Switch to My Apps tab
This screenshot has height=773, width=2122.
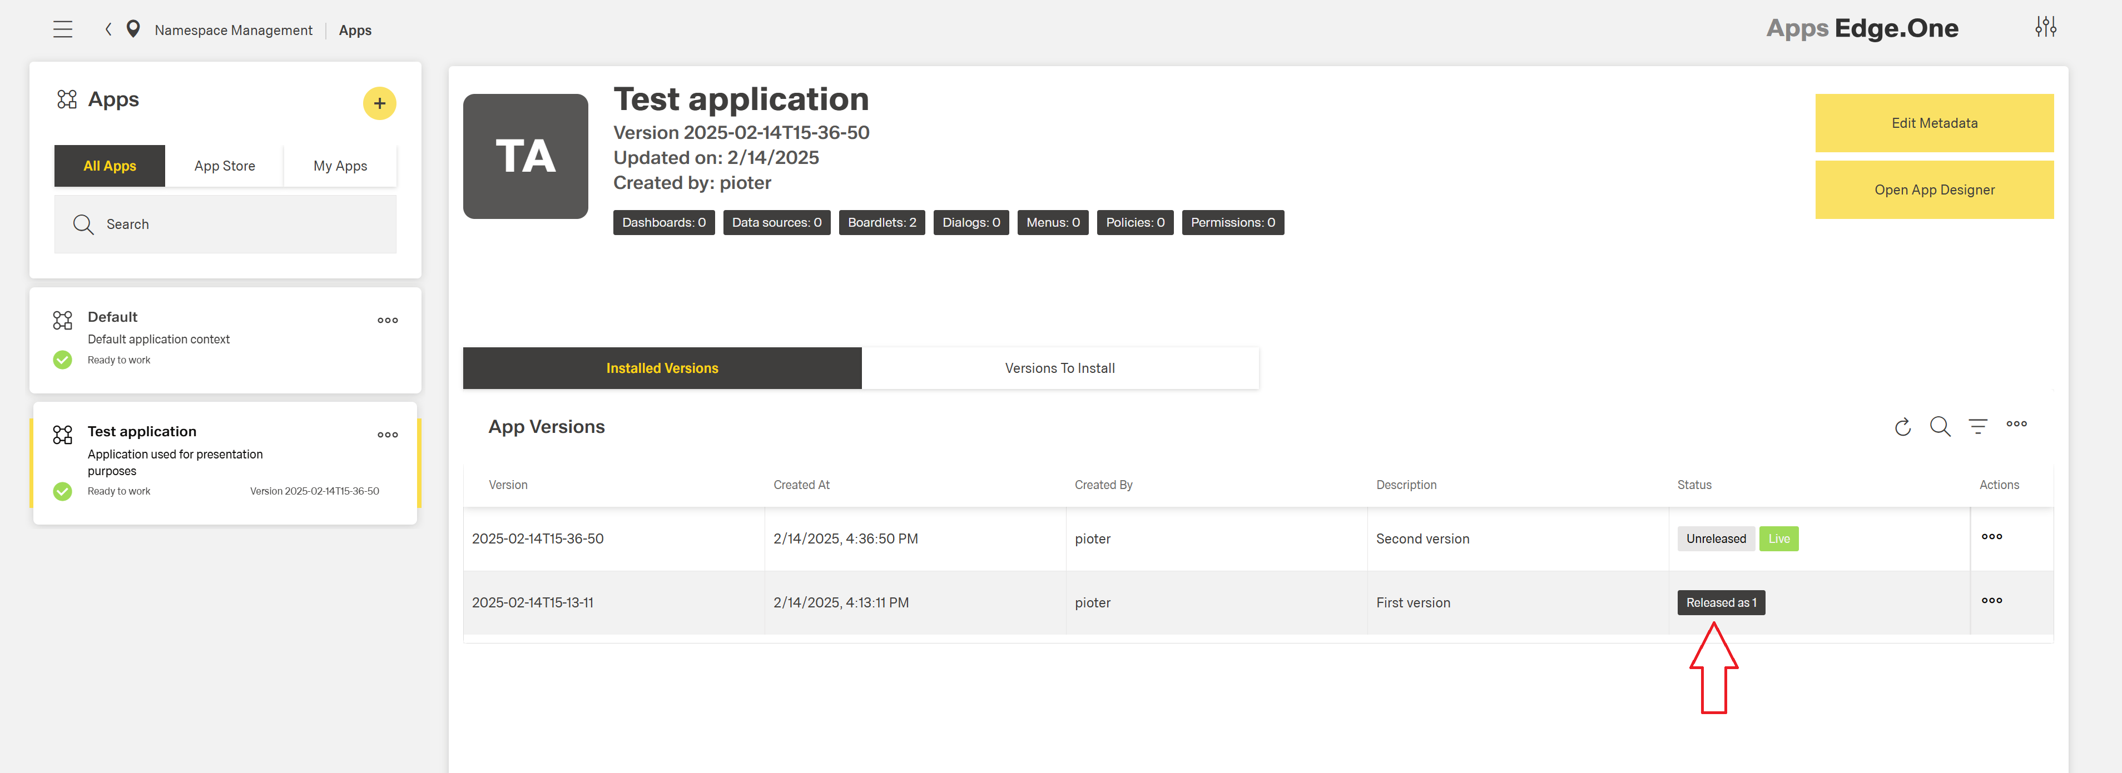pyautogui.click(x=340, y=166)
